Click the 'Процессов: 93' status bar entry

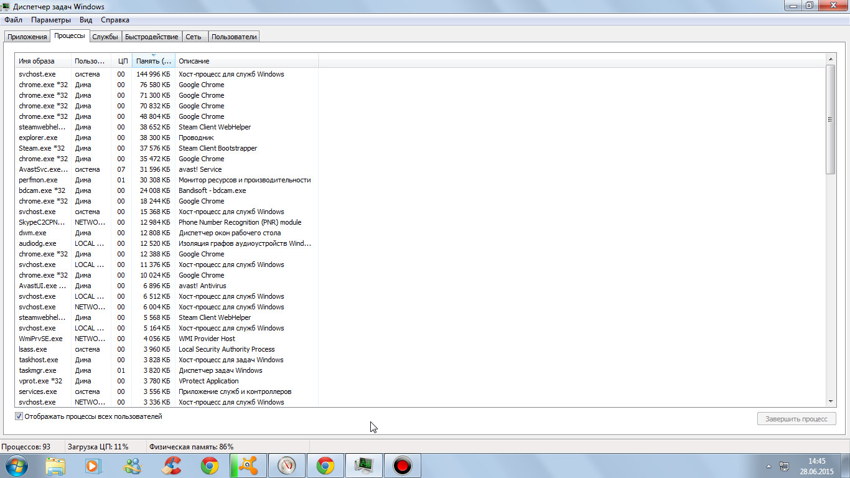click(26, 447)
